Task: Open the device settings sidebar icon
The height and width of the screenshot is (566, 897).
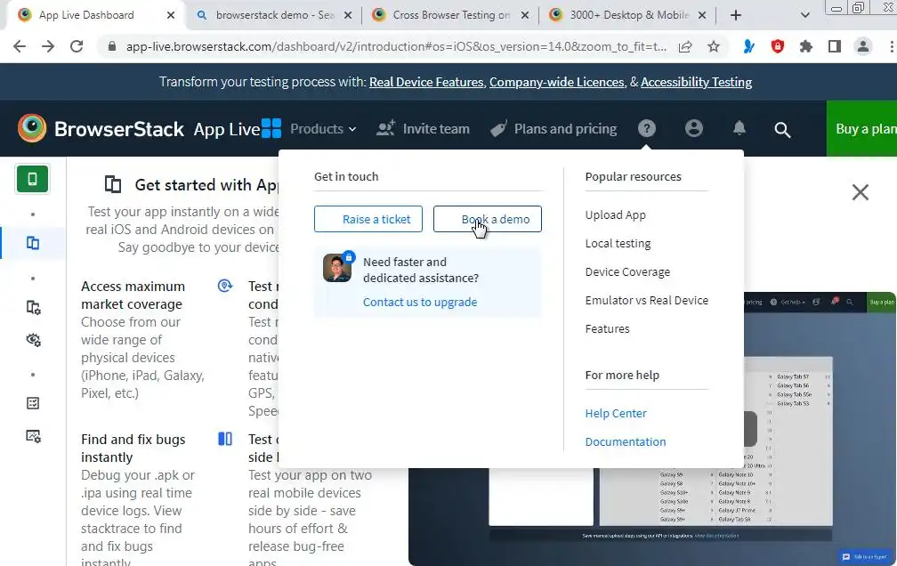Action: tap(33, 308)
